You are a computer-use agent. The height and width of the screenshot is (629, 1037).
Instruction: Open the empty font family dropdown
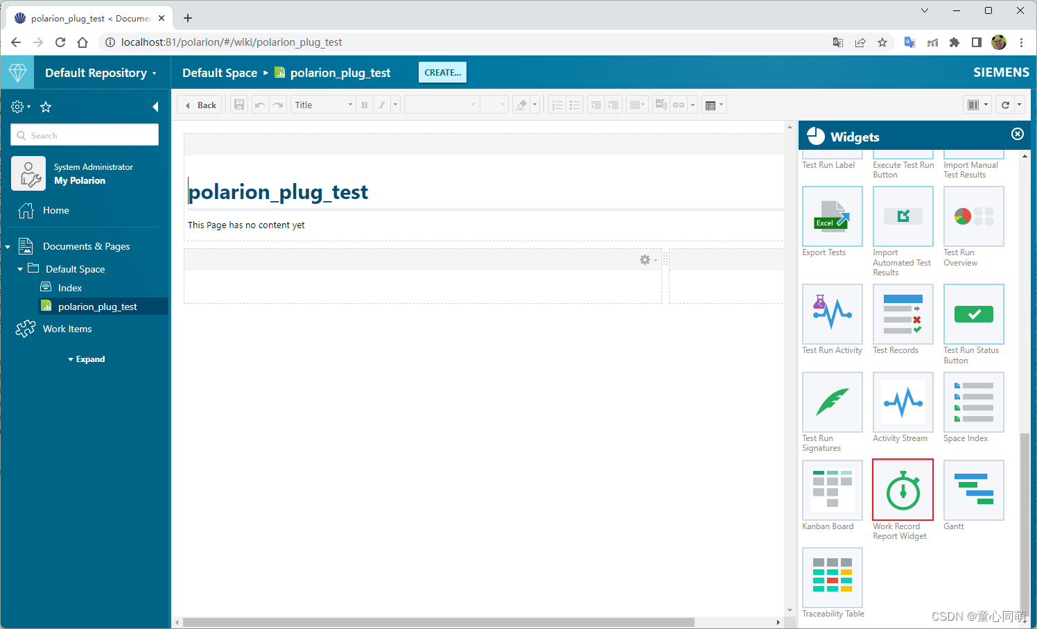tap(442, 105)
